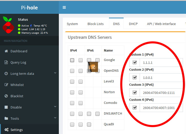Enable first IPv4 checkbox for DNS.WATCH
Screen dimensions: 186x134
(x=72, y=114)
